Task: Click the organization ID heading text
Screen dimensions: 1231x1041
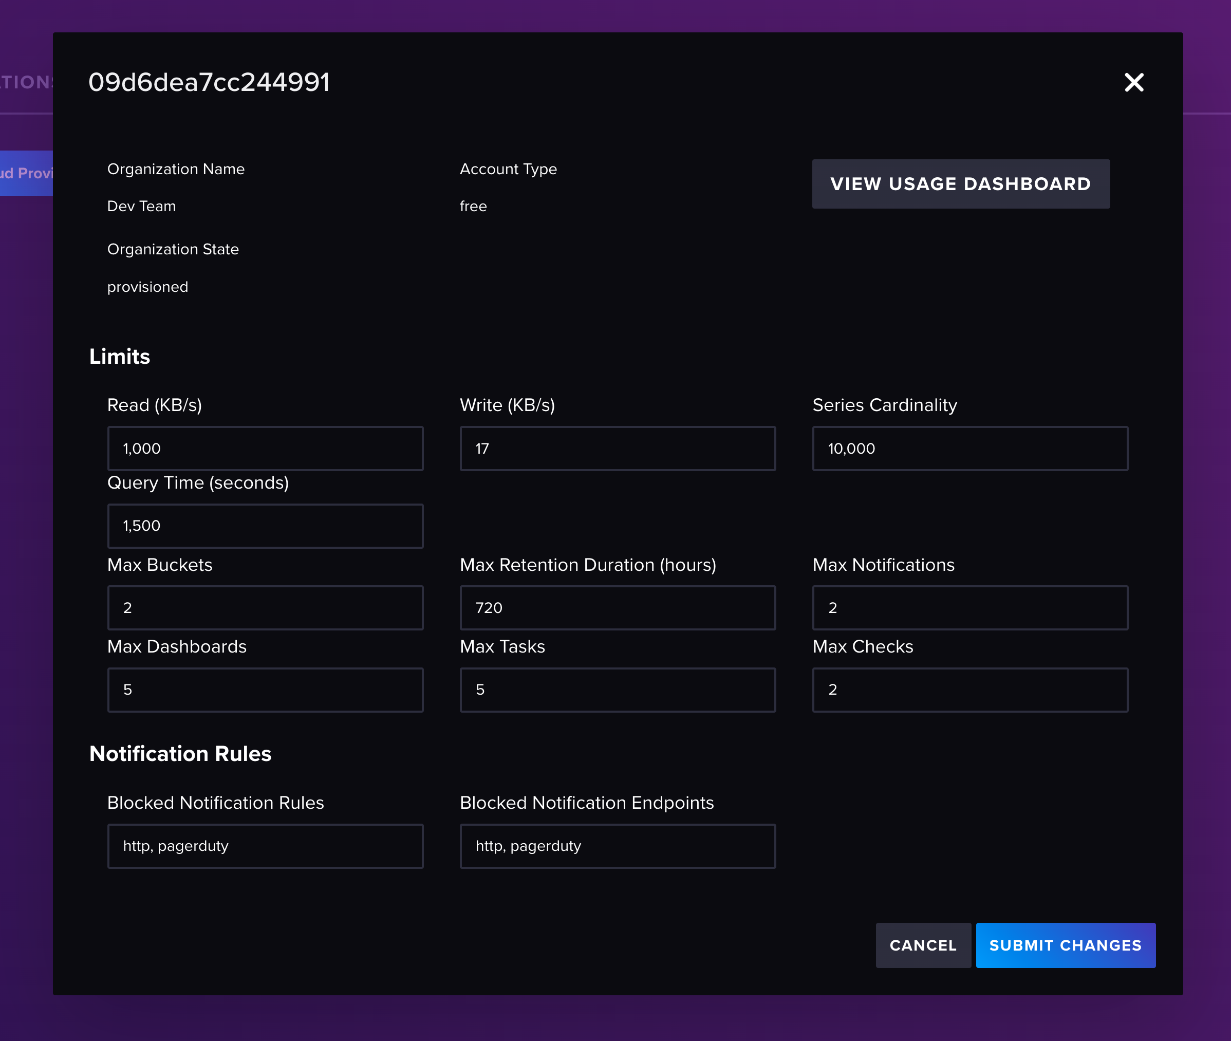Action: tap(209, 82)
